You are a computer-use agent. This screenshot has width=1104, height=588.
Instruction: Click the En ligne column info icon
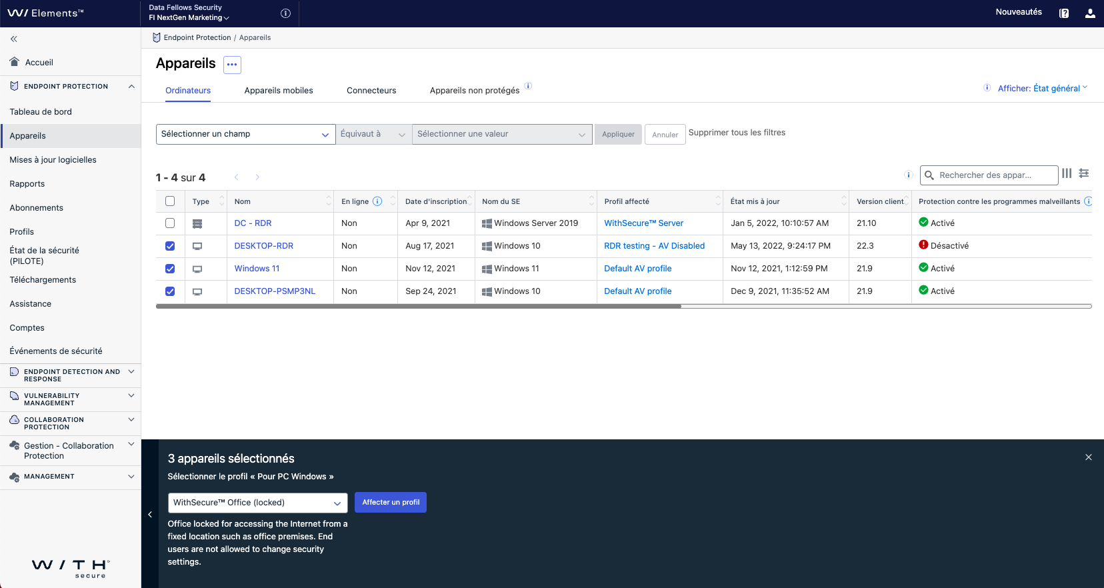tap(377, 201)
